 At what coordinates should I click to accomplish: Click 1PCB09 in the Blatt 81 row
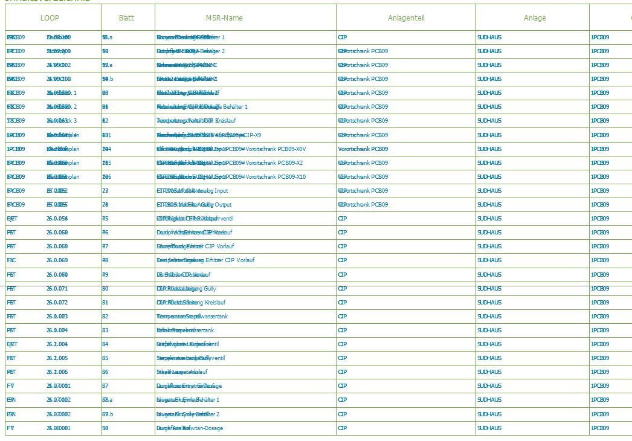click(600, 302)
